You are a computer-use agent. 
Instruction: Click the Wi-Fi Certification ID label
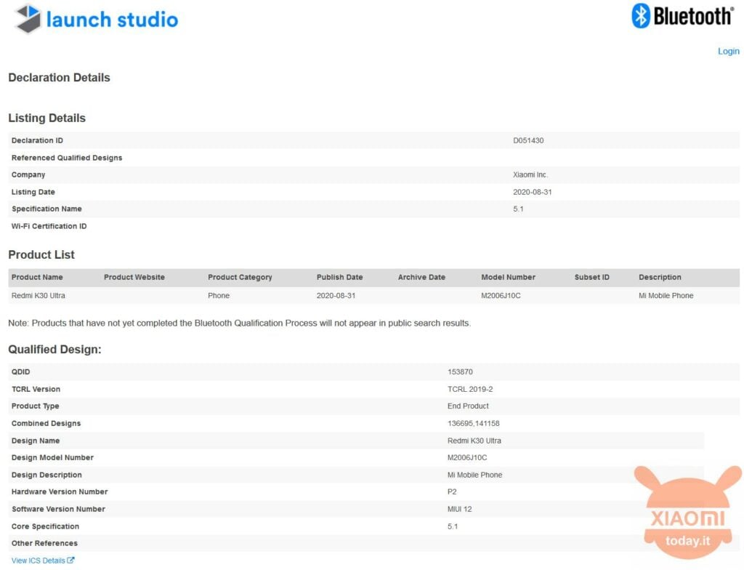[x=49, y=226]
